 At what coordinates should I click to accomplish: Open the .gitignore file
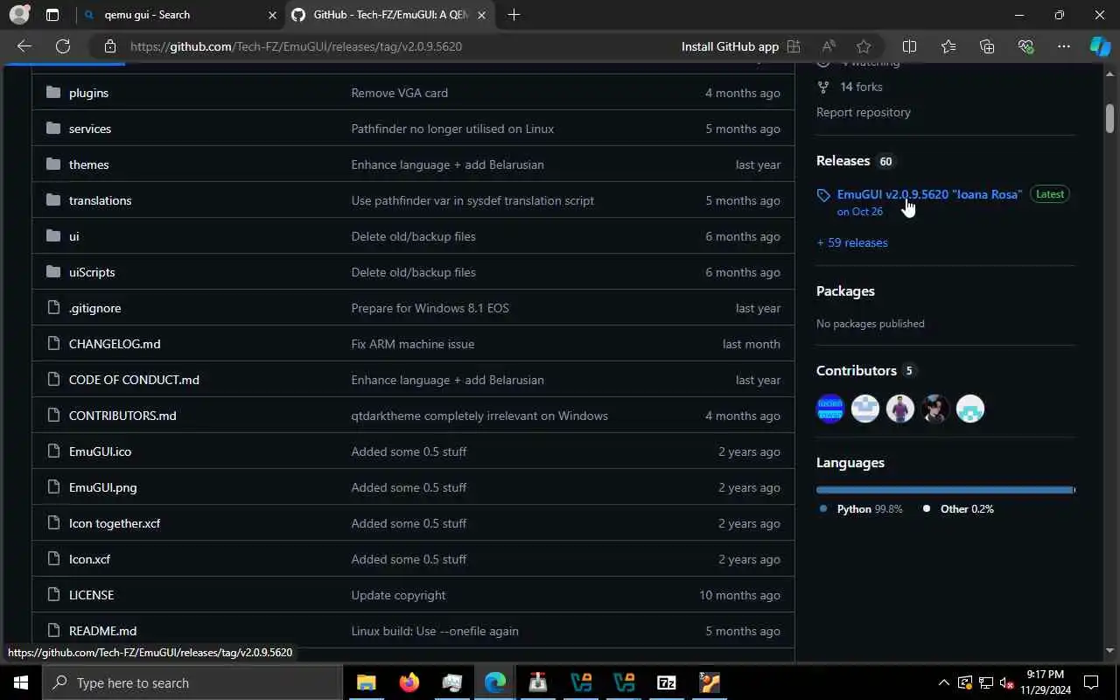coord(94,308)
